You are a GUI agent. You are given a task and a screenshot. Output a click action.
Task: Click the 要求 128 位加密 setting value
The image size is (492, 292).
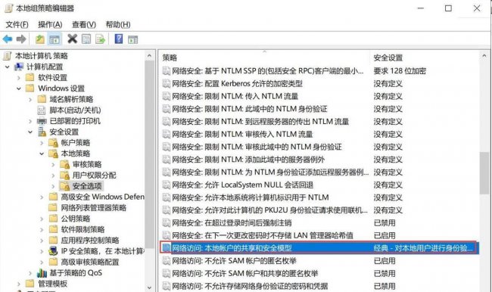coord(400,71)
